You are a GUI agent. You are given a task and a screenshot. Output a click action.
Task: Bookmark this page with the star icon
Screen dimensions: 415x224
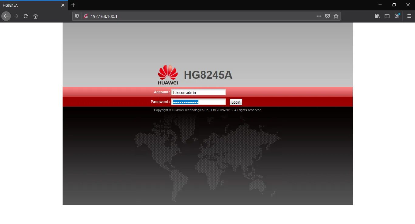336,16
